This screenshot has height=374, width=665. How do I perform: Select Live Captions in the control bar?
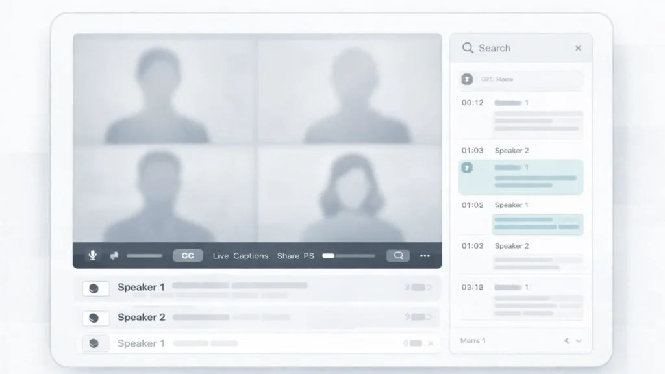(x=240, y=256)
